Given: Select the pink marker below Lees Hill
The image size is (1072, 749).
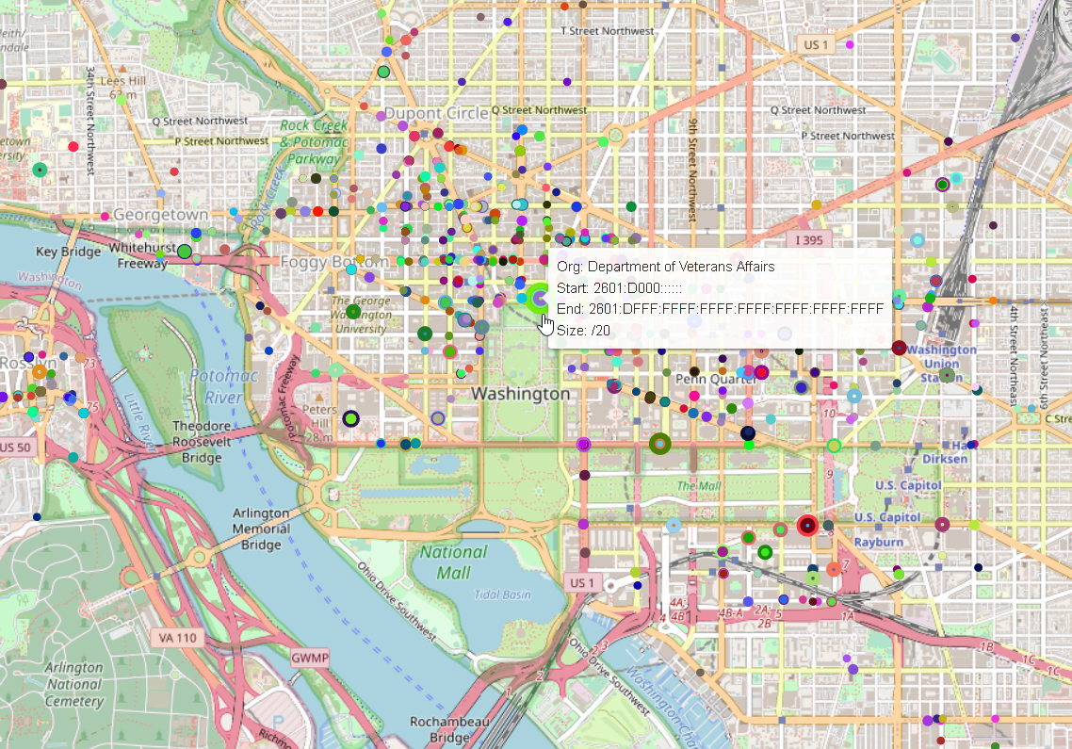Looking at the screenshot, I should tap(73, 146).
